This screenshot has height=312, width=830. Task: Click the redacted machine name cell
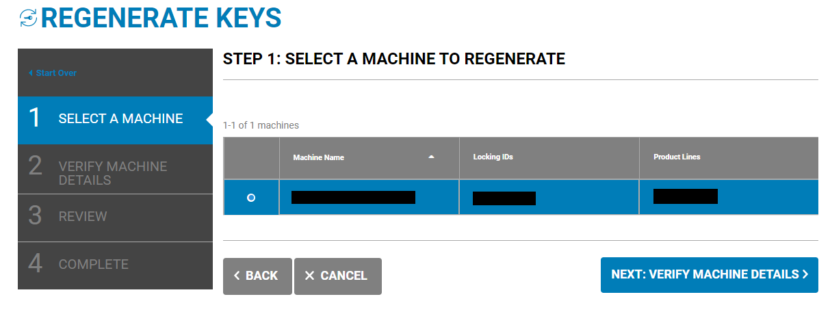(x=353, y=198)
